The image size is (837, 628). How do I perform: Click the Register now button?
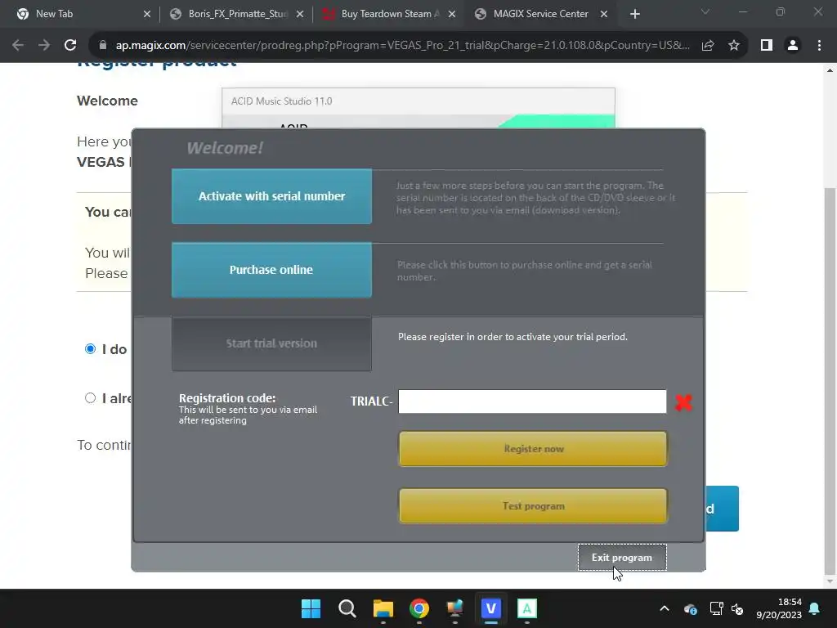point(533,449)
